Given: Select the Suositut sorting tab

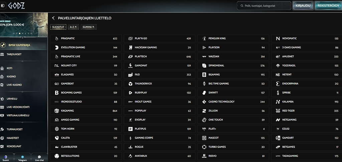Looking at the screenshot, I should coord(58,27).
